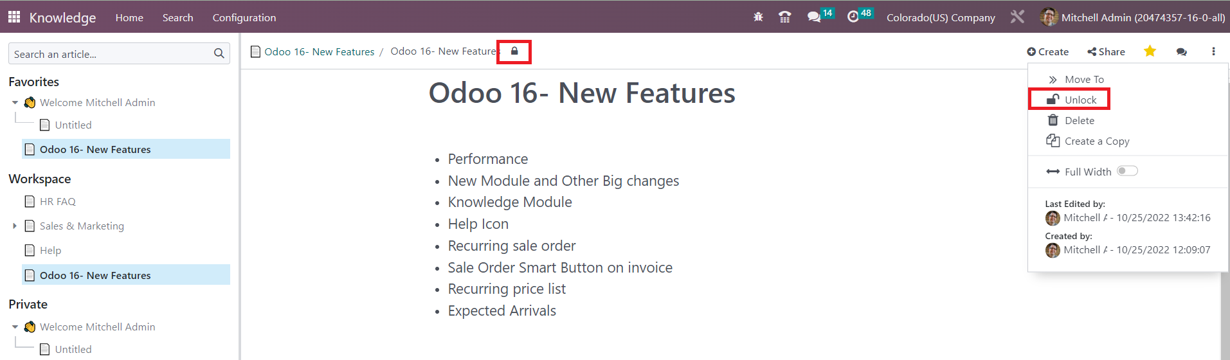Image resolution: width=1230 pixels, height=360 pixels.
Task: Click the yellow favorite star
Action: [1150, 51]
